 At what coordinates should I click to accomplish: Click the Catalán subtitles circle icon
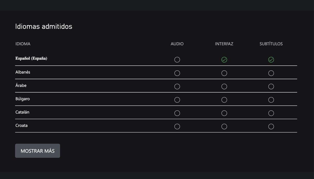271,113
